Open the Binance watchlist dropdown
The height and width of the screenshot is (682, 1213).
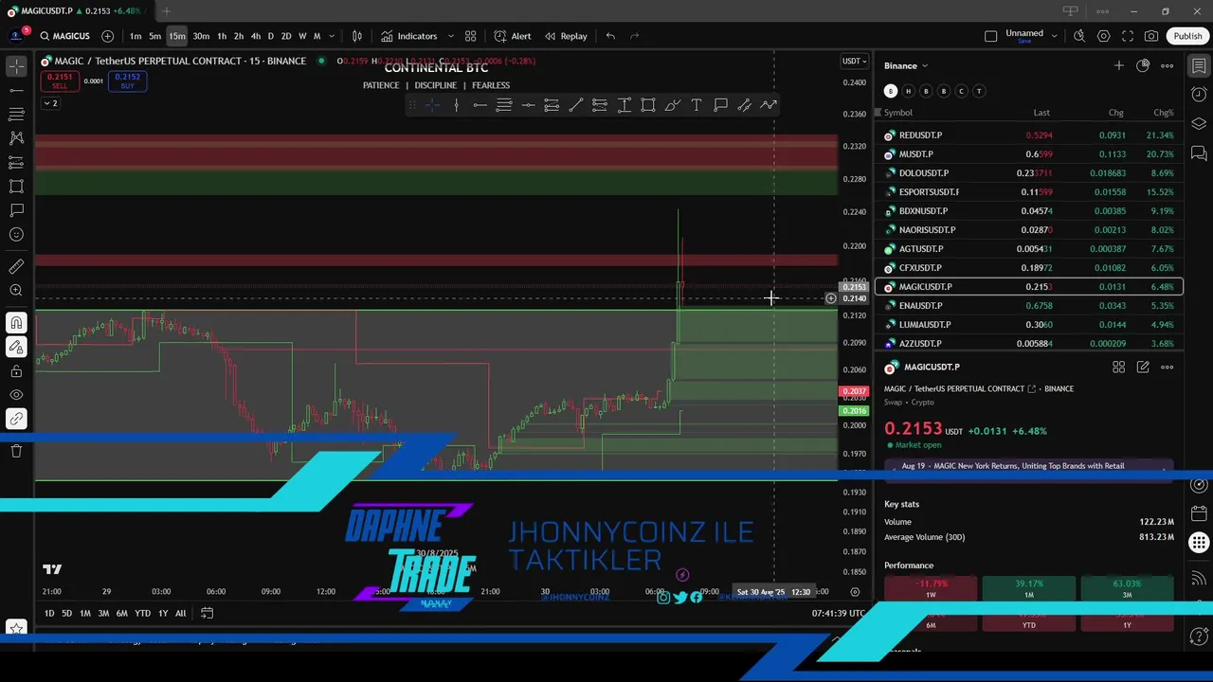coord(906,65)
